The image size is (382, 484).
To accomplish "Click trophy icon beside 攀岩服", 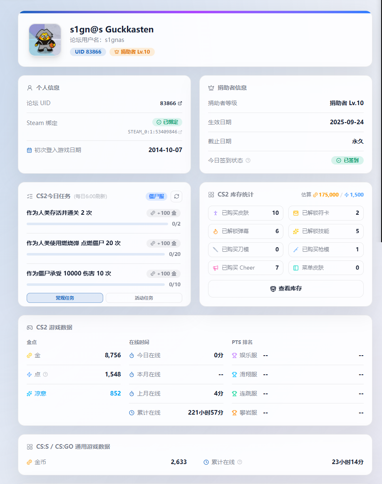I will 234,413.
